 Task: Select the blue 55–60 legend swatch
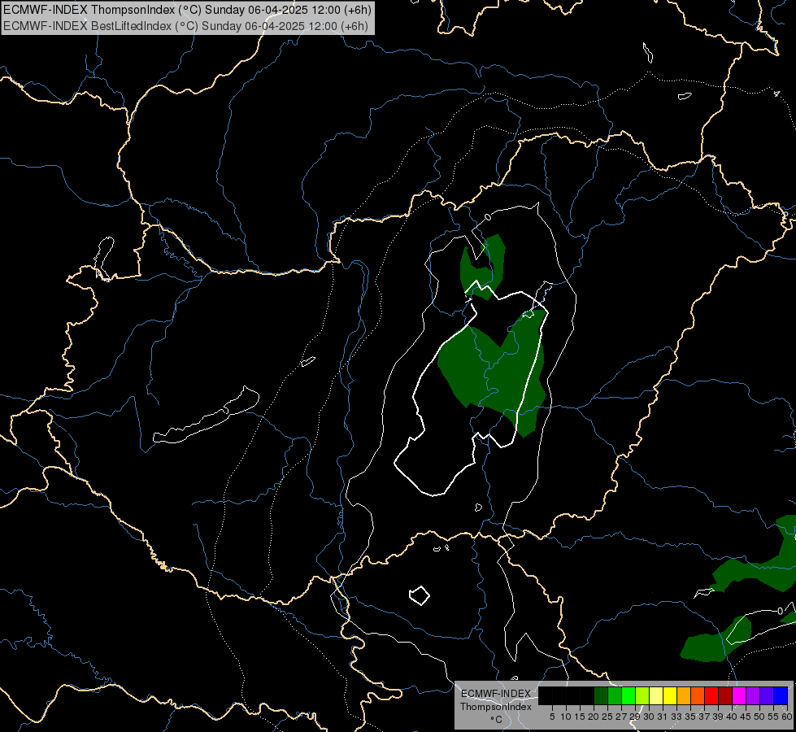coord(781,695)
